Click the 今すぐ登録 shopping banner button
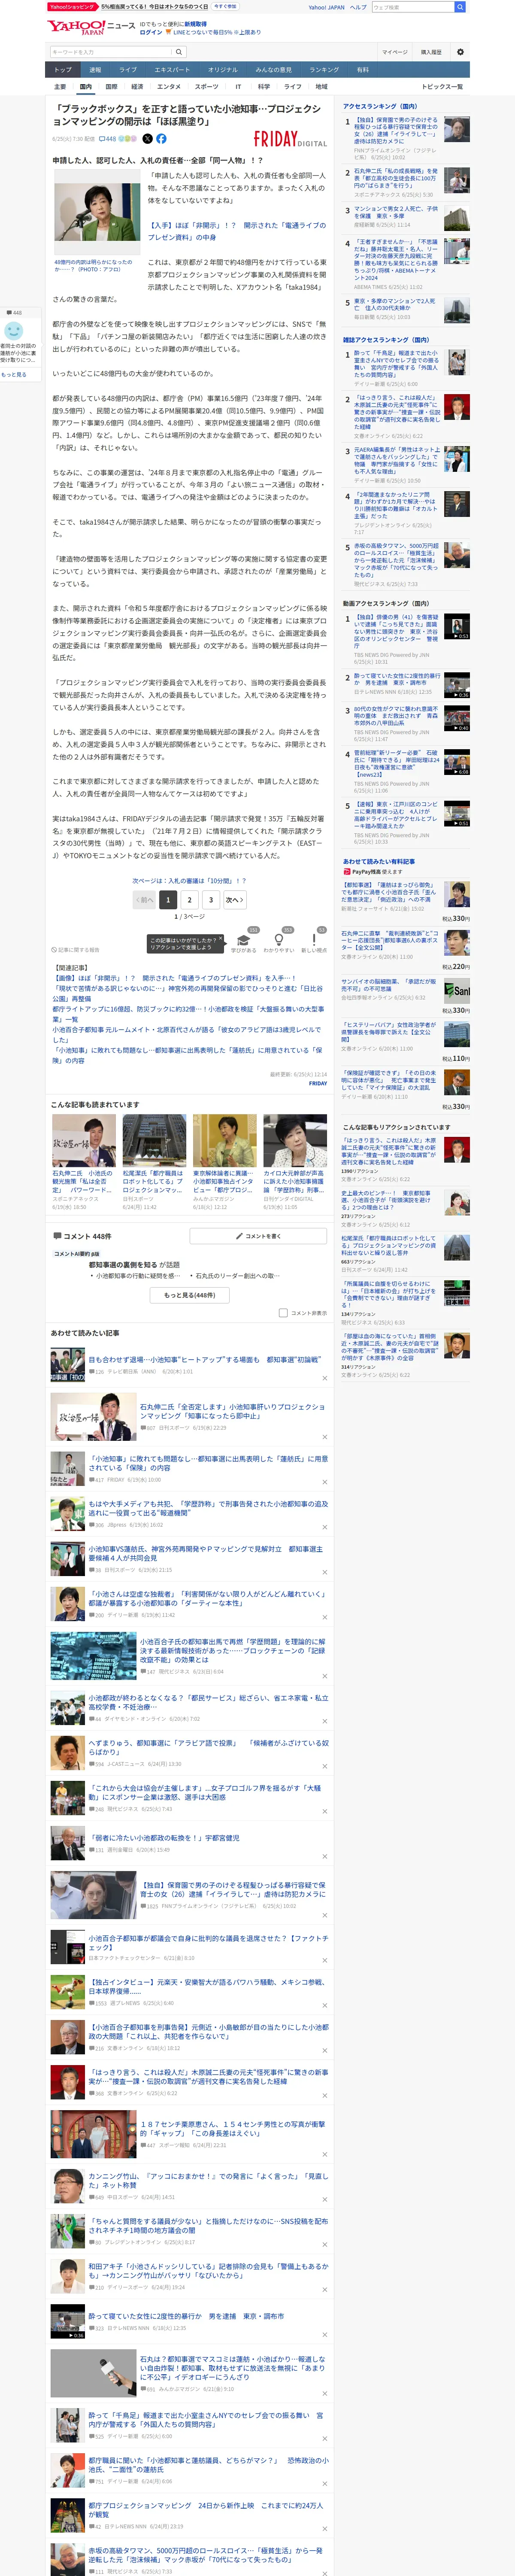Image resolution: width=515 pixels, height=2576 pixels. click(225, 7)
